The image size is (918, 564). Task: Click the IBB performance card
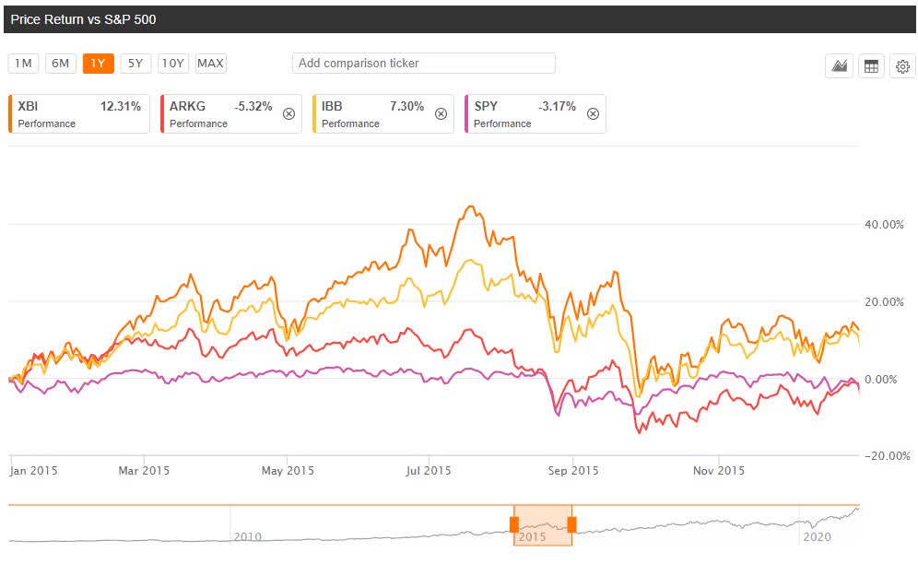(382, 113)
